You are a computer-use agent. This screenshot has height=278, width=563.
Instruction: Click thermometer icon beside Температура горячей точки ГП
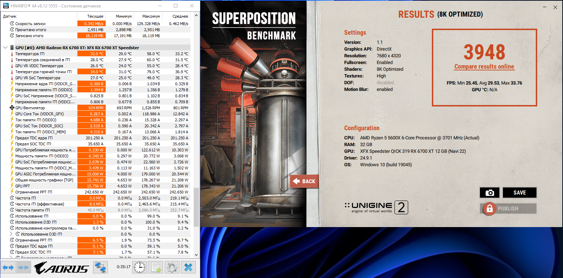click(x=12, y=72)
